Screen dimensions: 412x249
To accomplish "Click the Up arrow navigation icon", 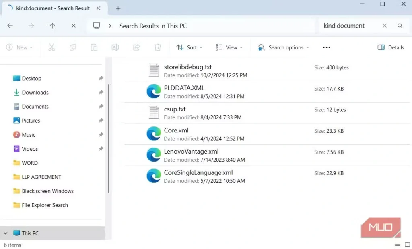I will point(52,26).
